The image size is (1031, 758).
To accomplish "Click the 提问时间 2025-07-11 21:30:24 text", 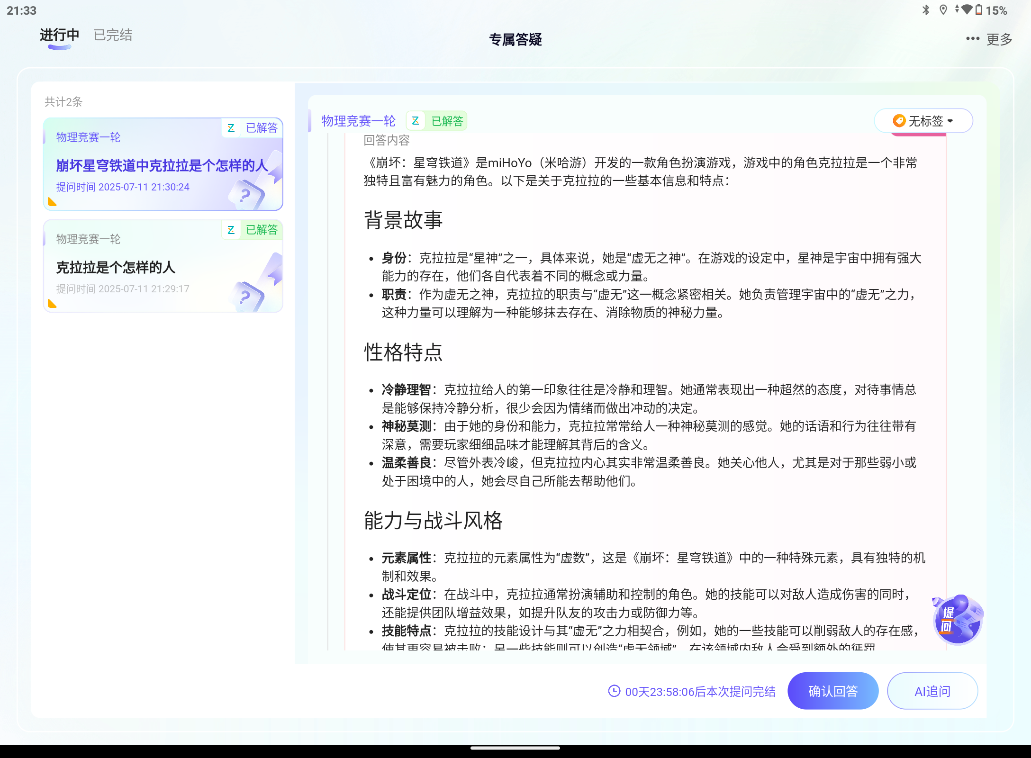I will click(123, 187).
